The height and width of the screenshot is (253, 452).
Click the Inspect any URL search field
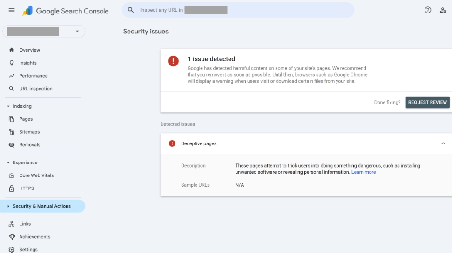[238, 10]
